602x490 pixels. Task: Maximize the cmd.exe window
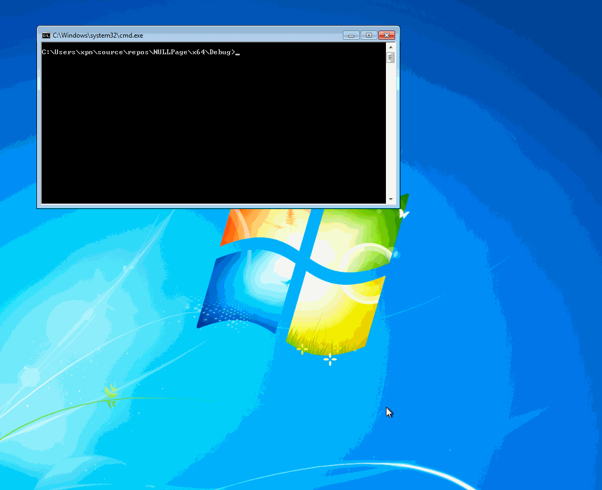click(369, 35)
